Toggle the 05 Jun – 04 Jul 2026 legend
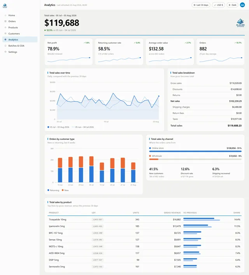Screen dimensions: 249x275 click(x=83, y=127)
